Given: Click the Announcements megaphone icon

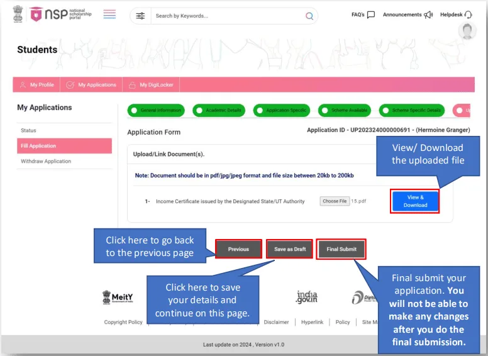Looking at the screenshot, I should coord(428,14).
